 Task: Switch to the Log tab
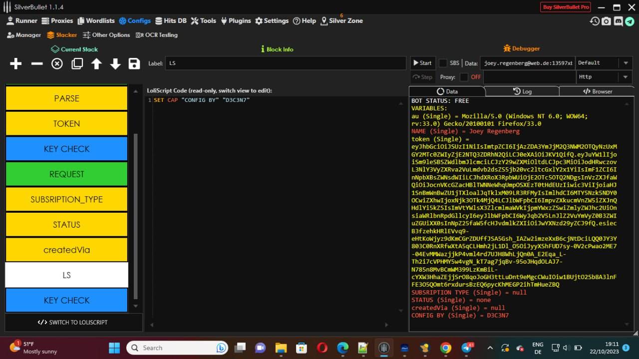[522, 91]
